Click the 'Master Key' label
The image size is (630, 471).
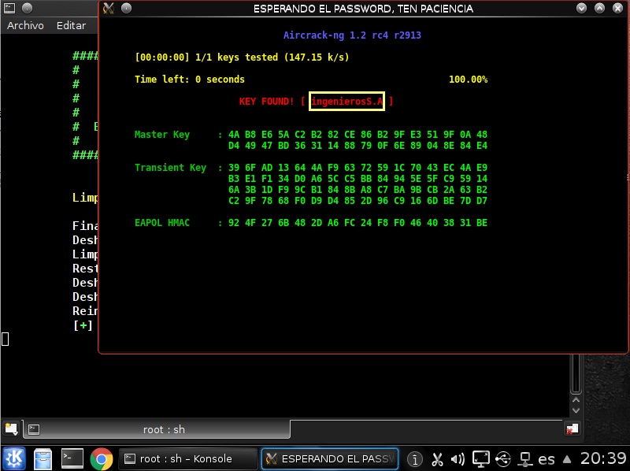coord(162,135)
